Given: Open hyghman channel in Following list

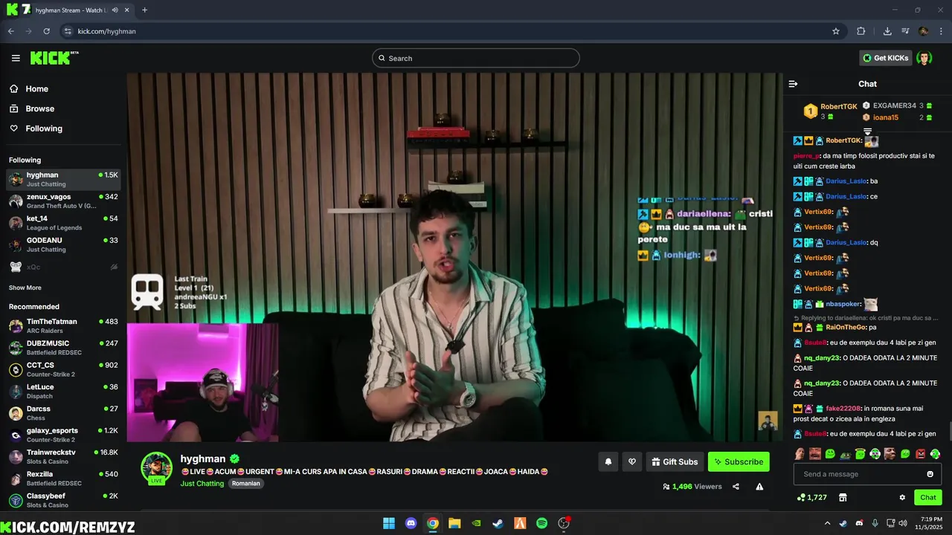Looking at the screenshot, I should [x=63, y=179].
